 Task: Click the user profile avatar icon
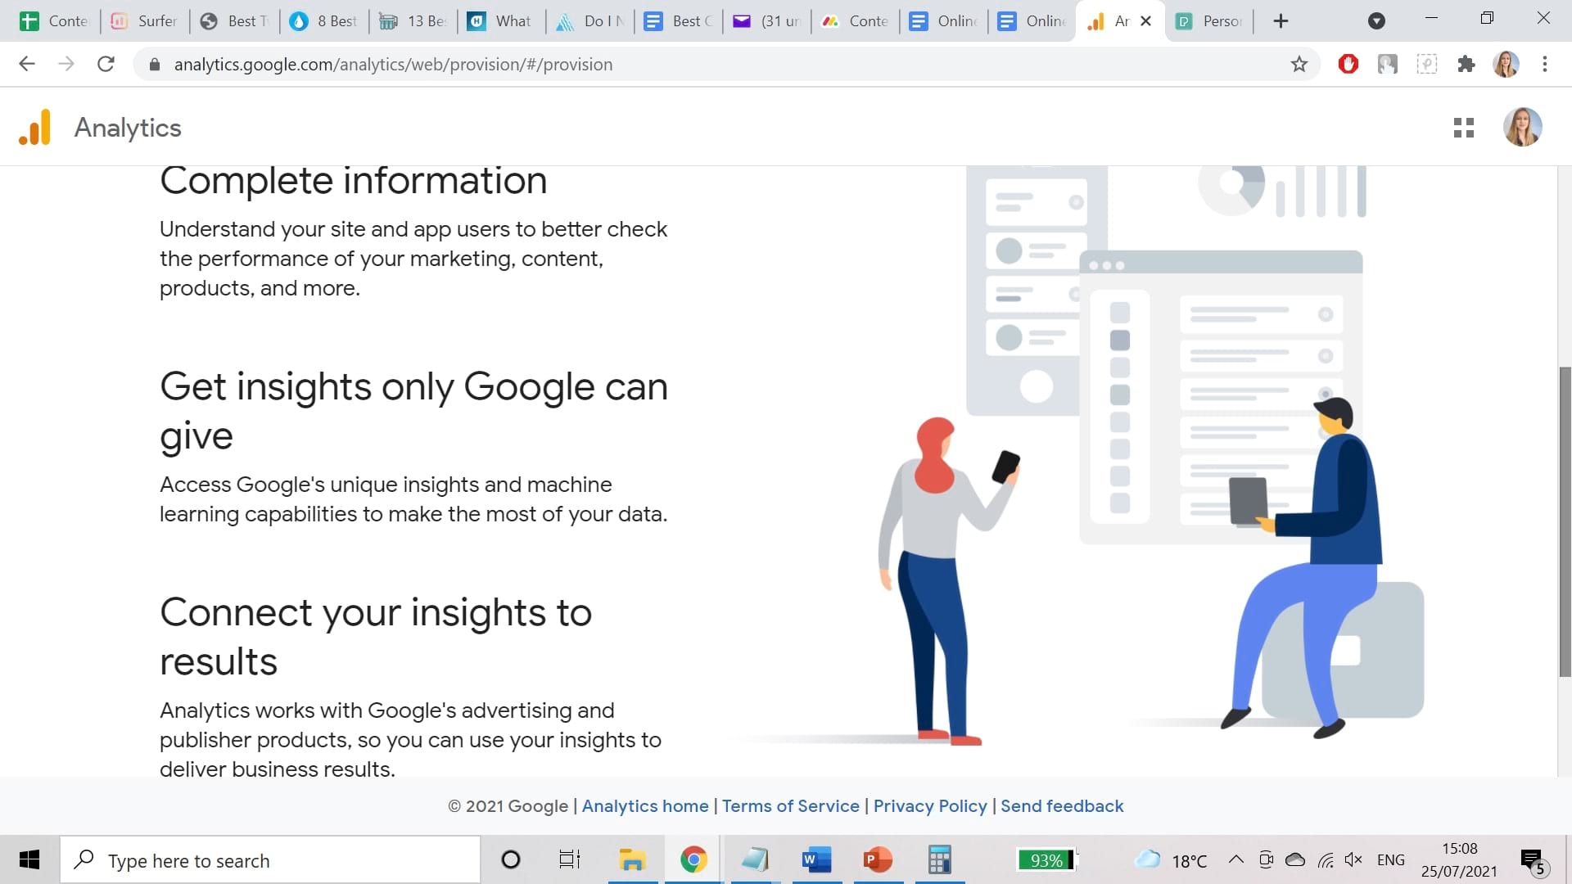tap(1524, 128)
